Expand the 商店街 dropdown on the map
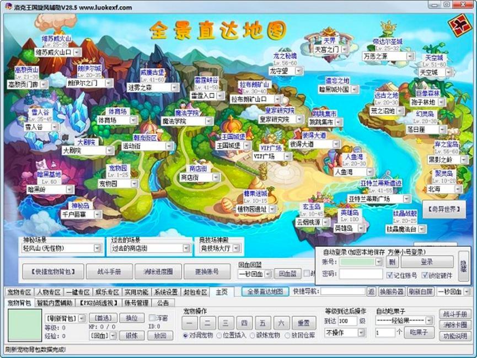This screenshot has width=477, height=358. pos(216,178)
